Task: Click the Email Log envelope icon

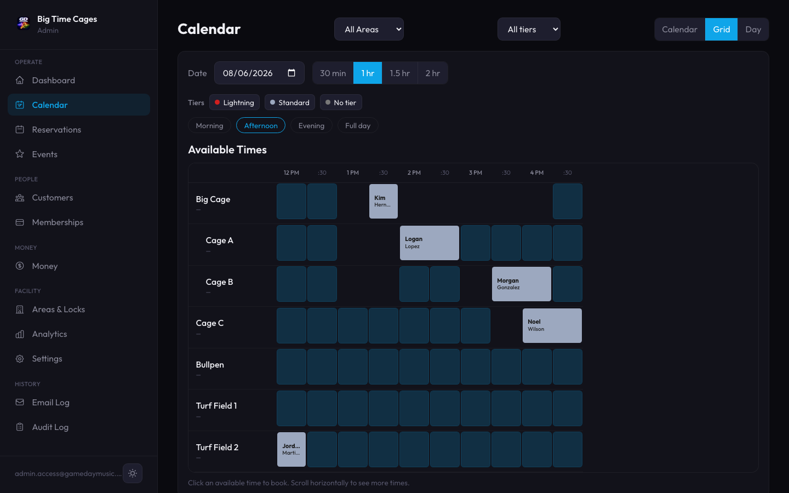Action: tap(20, 402)
